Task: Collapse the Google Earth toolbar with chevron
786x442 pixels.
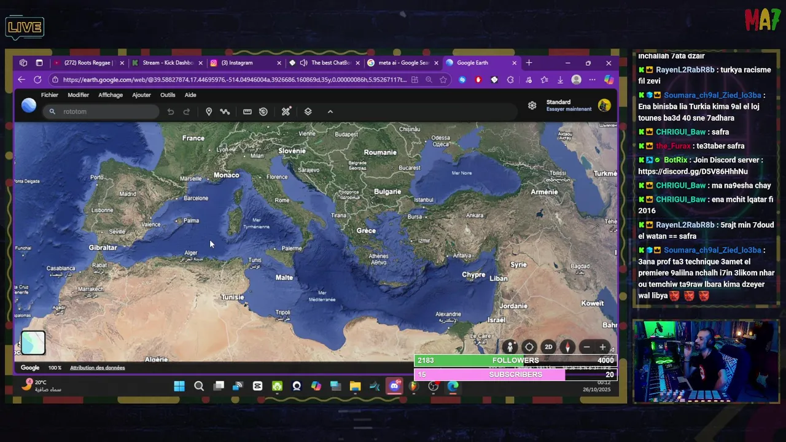Action: [330, 112]
